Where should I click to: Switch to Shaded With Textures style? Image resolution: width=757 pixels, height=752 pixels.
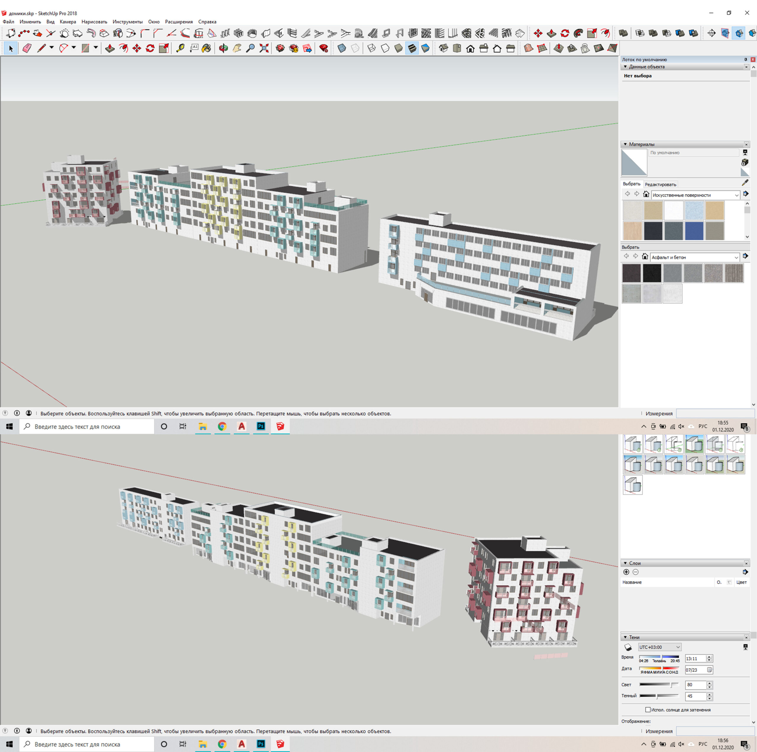[x=412, y=48]
